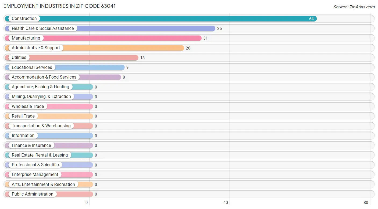Click the axis tick label 80
Screen dimensions: 378x209
pyautogui.click(x=366, y=203)
